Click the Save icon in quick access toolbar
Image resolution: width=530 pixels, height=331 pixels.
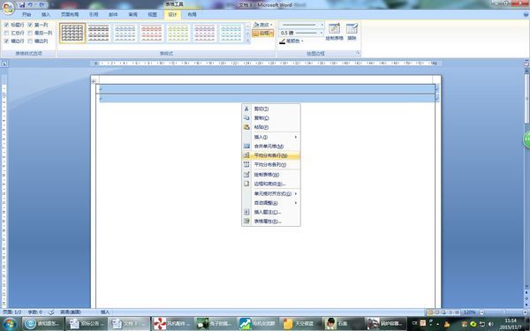tap(22, 4)
